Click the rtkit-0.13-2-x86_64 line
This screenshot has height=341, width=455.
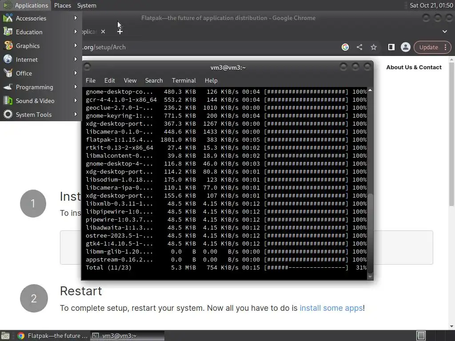226,147
